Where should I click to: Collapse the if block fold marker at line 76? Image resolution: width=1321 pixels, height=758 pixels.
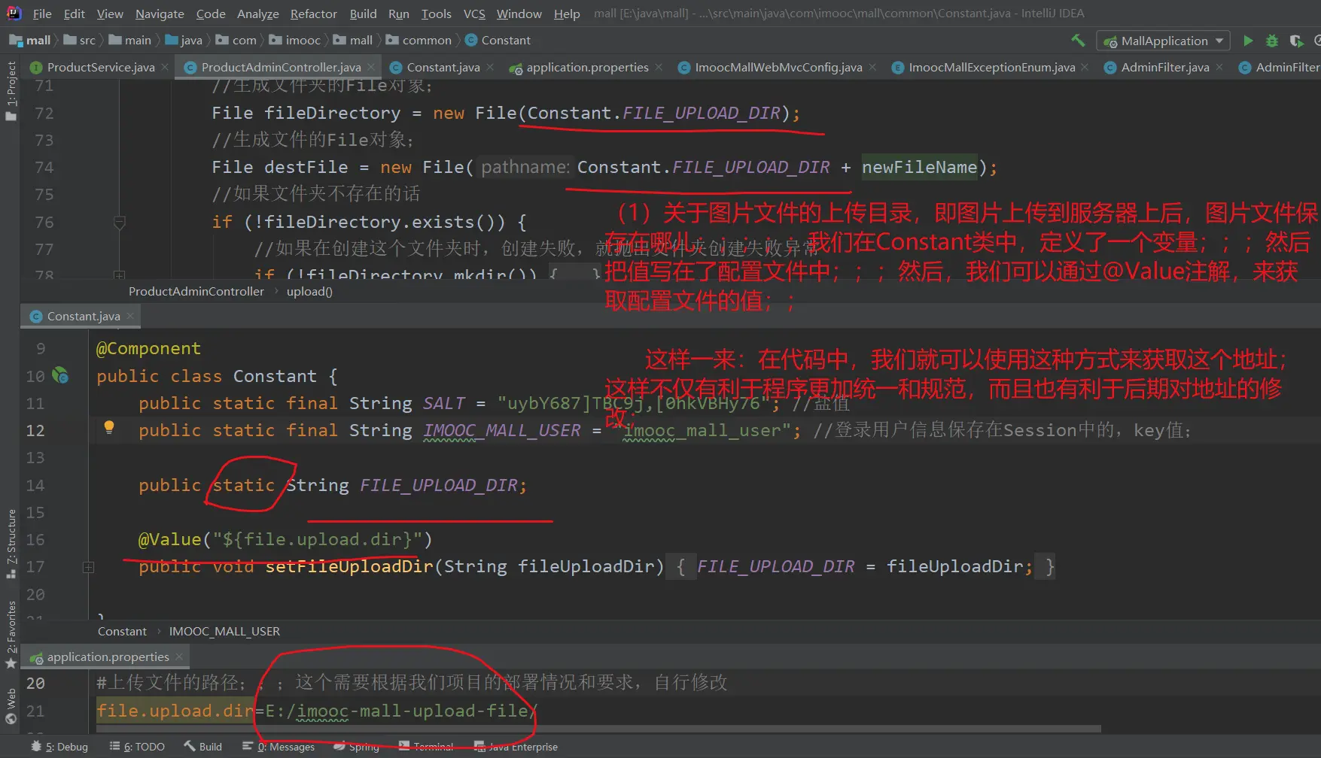[119, 222]
